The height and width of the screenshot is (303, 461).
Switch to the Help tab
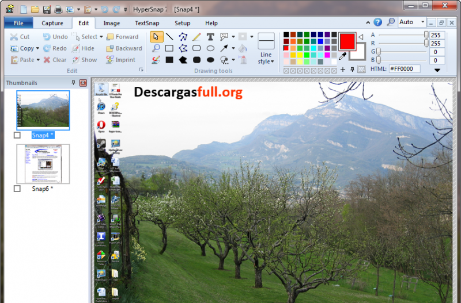[211, 23]
